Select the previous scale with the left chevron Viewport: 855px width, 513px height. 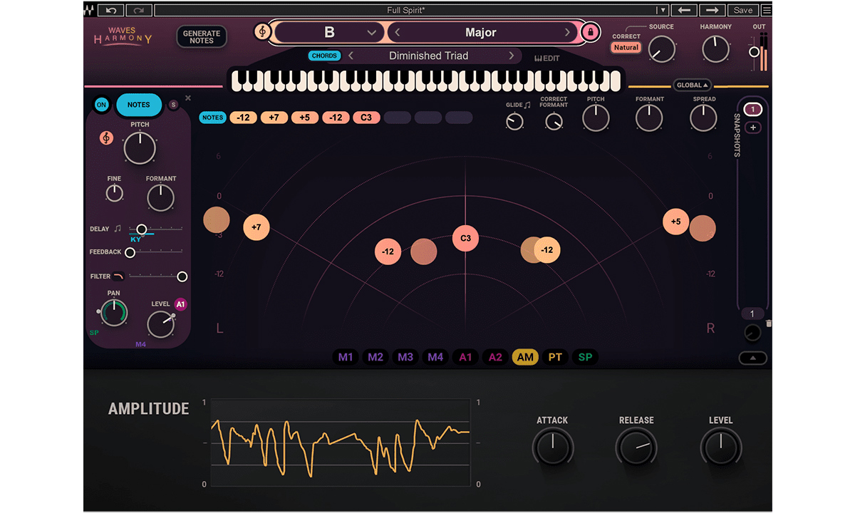click(x=398, y=32)
